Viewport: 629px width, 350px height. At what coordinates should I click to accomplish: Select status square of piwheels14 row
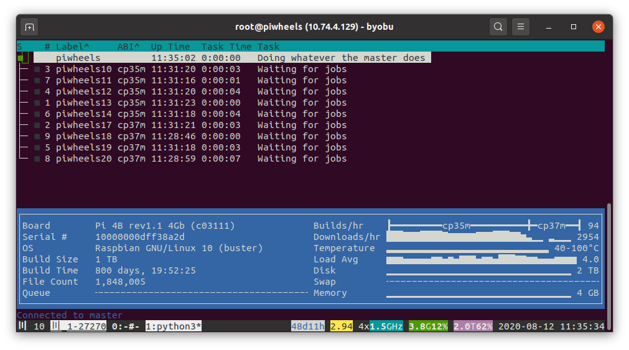[37, 114]
